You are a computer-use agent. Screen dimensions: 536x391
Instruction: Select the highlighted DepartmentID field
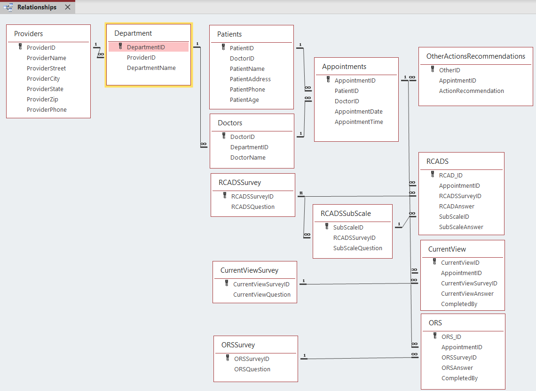click(149, 47)
